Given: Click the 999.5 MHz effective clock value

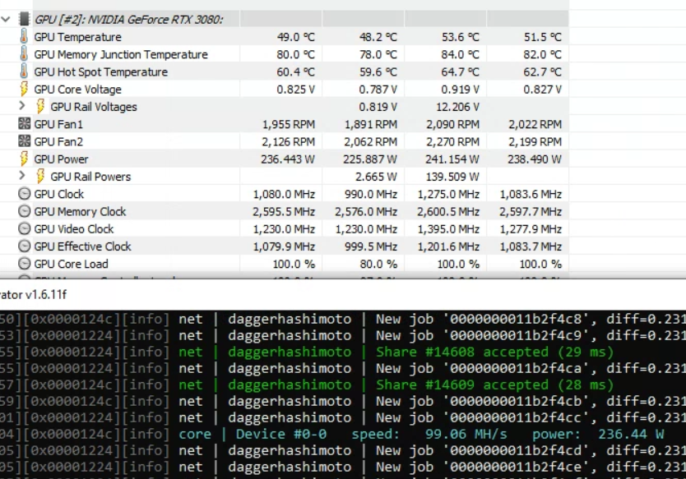Looking at the screenshot, I should (371, 247).
